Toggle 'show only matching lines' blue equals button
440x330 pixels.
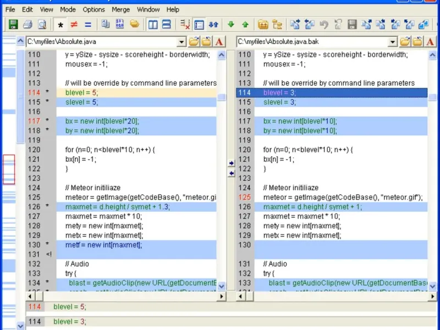coord(88,24)
